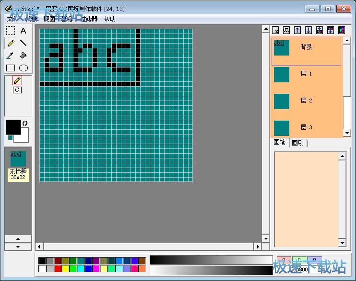
Task: Pick yellow swatch in palette
Action: [65, 269]
